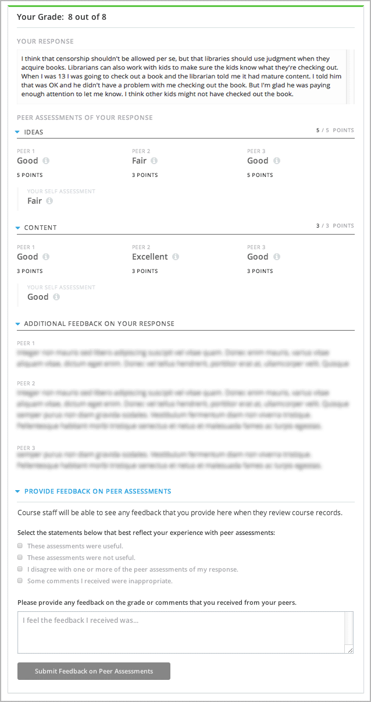371x702 pixels.
Task: Collapse Provide Feedback on Peer Assessments section
Action: (18, 492)
